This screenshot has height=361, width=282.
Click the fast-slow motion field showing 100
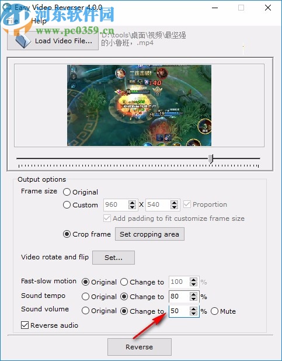(x=180, y=282)
